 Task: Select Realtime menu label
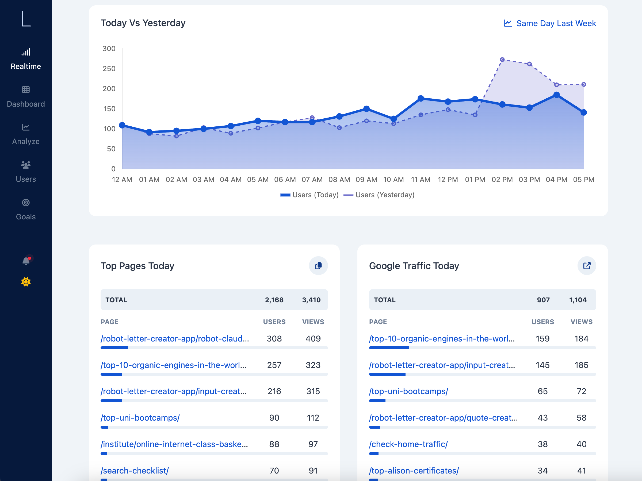coord(26,66)
